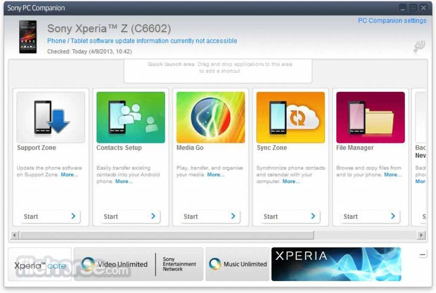The height and width of the screenshot is (293, 436).
Task: Click the Media Go globe icon
Action: (x=211, y=117)
